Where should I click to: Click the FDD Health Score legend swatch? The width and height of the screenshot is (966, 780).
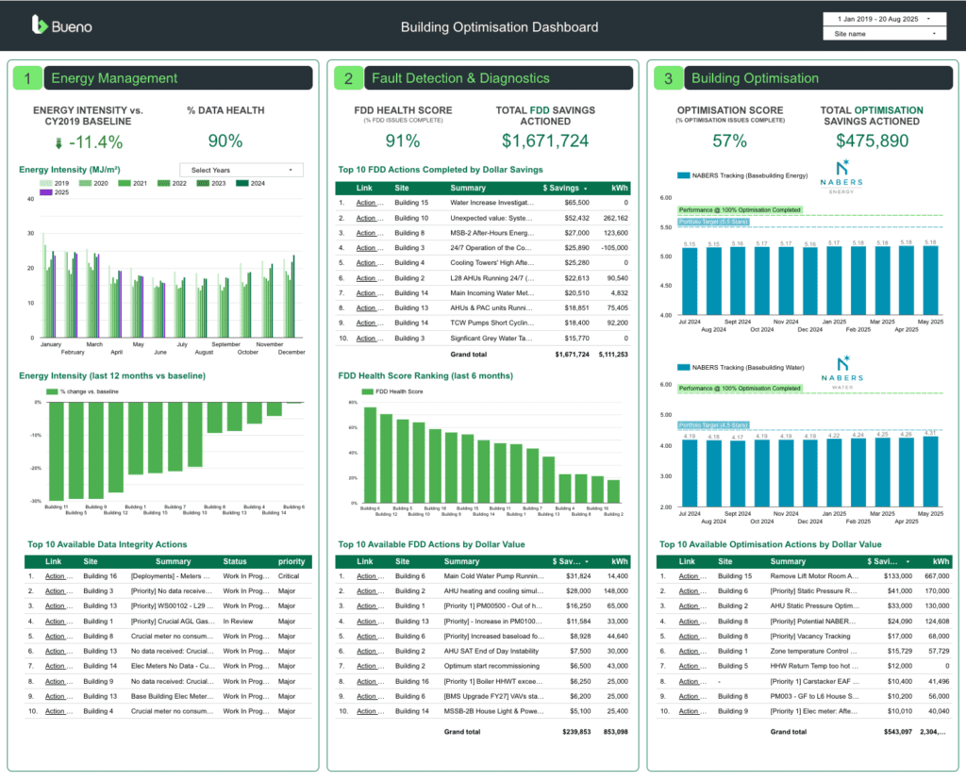(368, 391)
